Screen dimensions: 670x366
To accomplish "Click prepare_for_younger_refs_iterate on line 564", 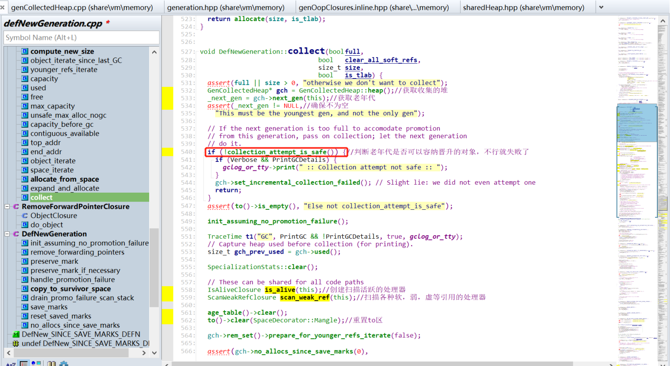I will pyautogui.click(x=329, y=335).
